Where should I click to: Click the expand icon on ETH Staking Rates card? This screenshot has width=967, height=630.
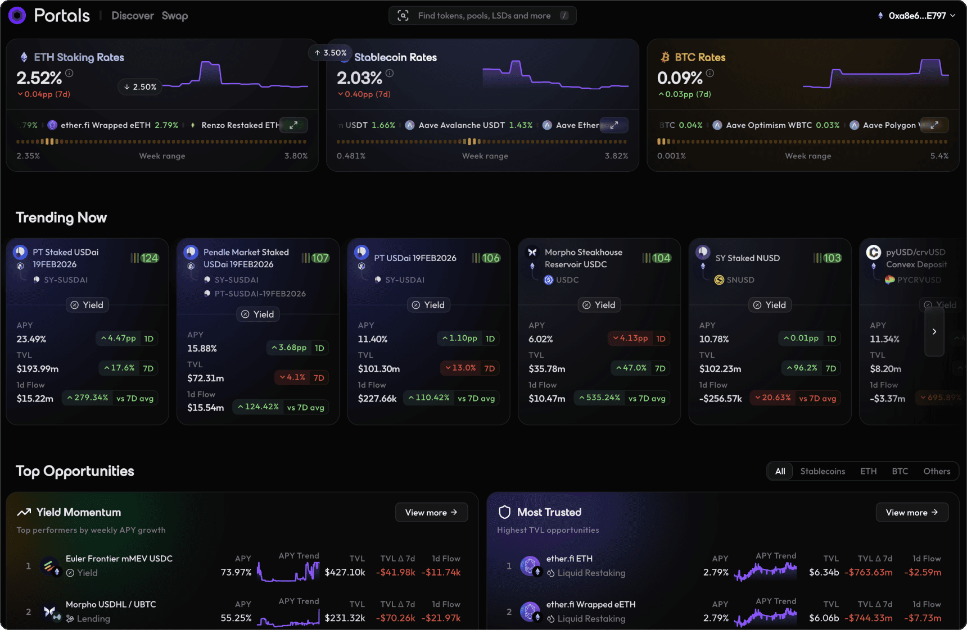point(294,125)
